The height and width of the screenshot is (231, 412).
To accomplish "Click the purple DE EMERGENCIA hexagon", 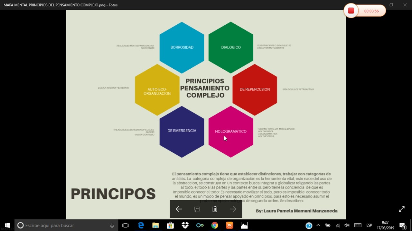I will (x=182, y=132).
